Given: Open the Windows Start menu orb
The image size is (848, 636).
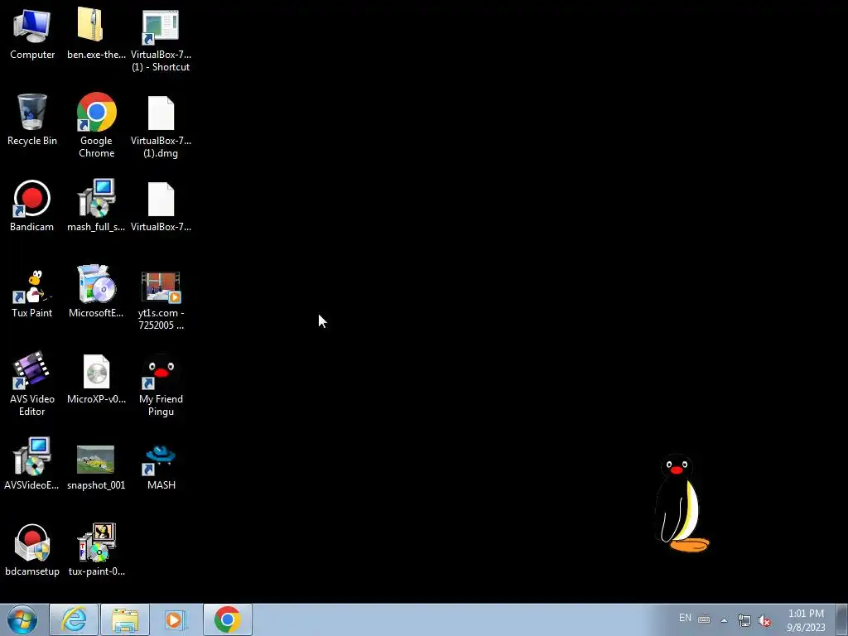Looking at the screenshot, I should (x=22, y=619).
